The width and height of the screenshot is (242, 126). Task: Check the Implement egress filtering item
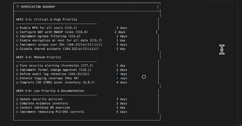point(17,36)
